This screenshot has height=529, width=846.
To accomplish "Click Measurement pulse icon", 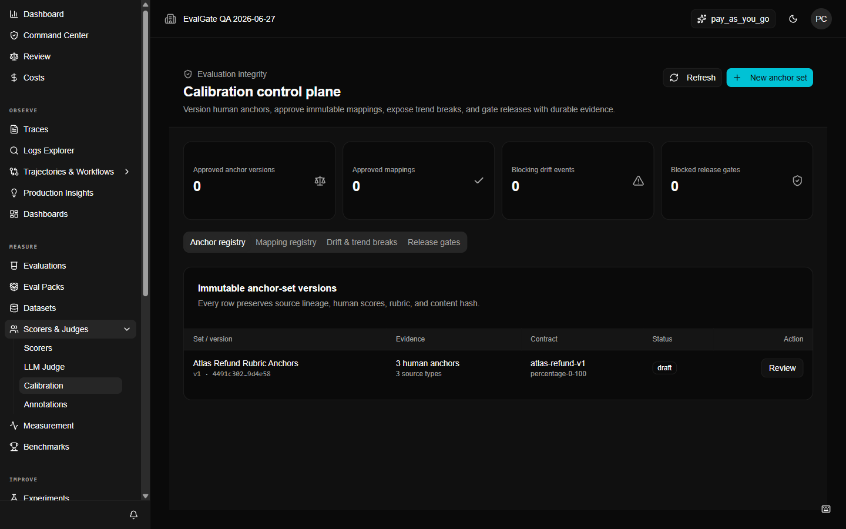I will pyautogui.click(x=14, y=426).
